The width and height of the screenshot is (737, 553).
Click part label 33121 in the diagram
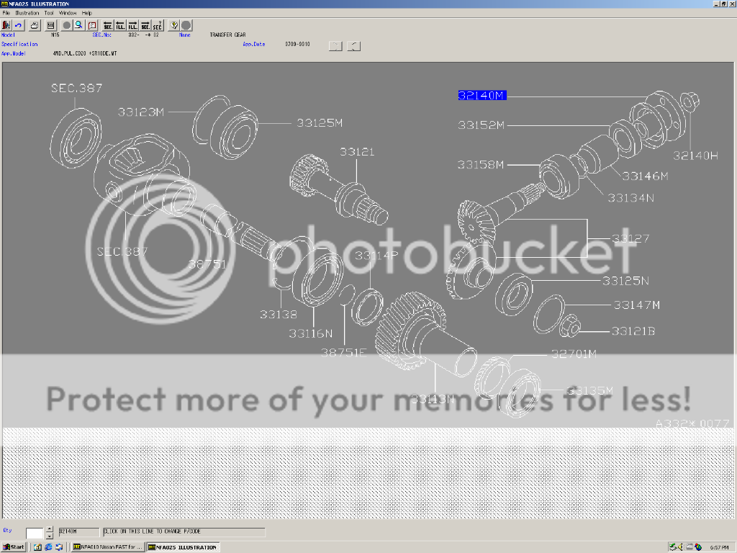358,152
